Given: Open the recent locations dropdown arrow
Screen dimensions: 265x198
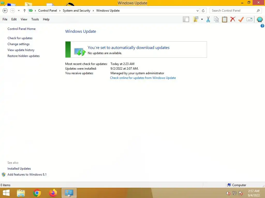Looking at the screenshot, I should [19, 11].
